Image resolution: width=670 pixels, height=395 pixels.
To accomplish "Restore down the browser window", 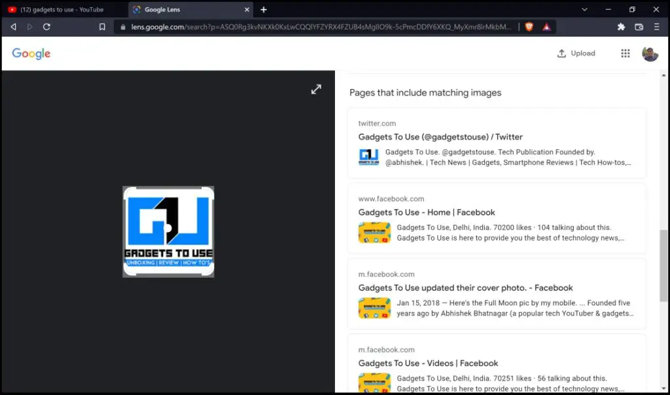I will coord(632,9).
